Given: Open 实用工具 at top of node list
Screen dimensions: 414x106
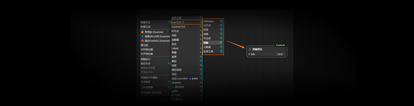Looking at the screenshot, I should [x=187, y=18].
